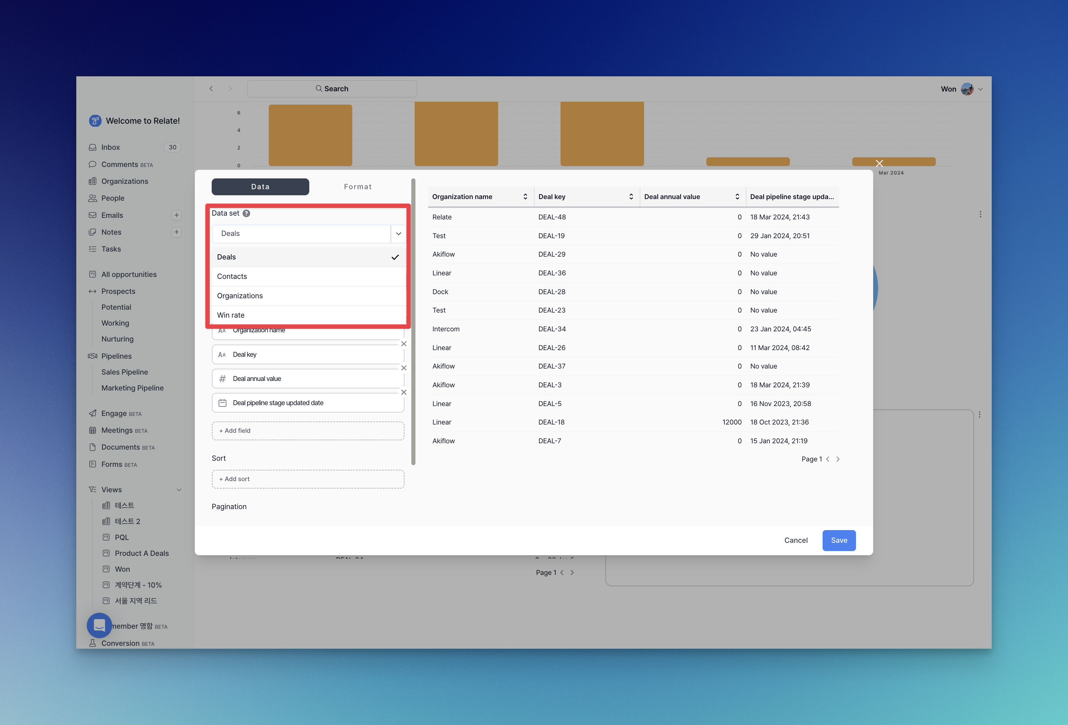Remove the Deal key field with X icon
This screenshot has height=725, width=1068.
pyautogui.click(x=403, y=344)
